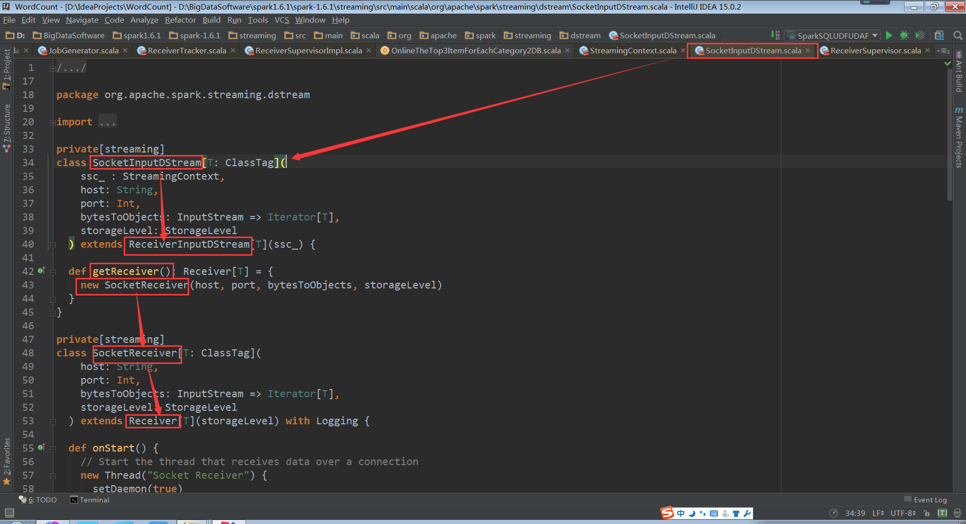The height and width of the screenshot is (524, 966).
Task: Switch to the JobGenerator.scala tab
Action: coord(84,50)
